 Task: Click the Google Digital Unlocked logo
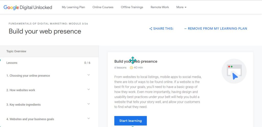point(28,7)
